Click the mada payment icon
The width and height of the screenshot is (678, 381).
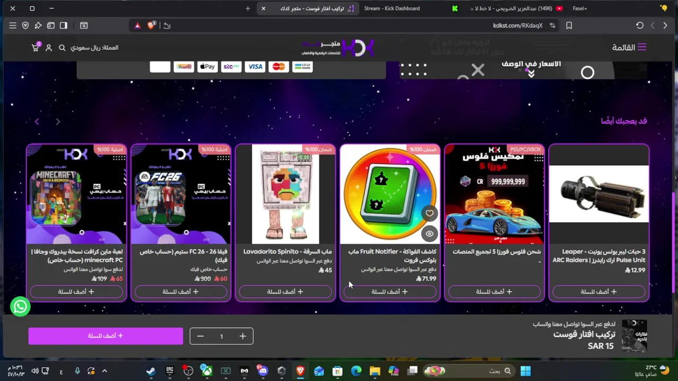(302, 67)
